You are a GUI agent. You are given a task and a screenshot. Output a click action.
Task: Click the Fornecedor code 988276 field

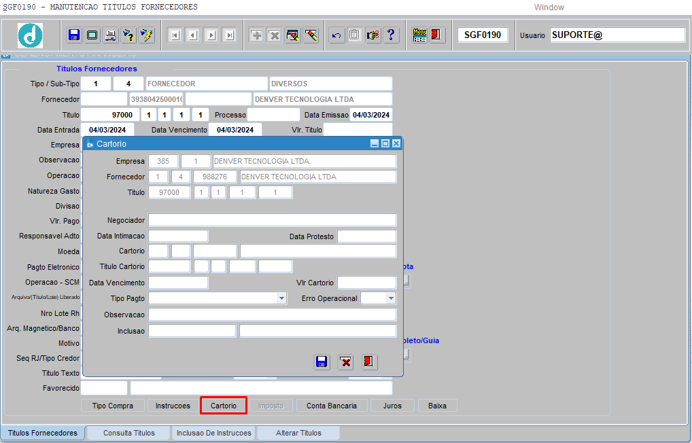tap(215, 177)
